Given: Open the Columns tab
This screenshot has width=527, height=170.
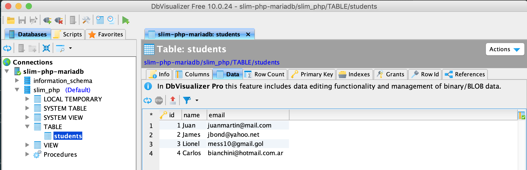Looking at the screenshot, I should coord(193,74).
